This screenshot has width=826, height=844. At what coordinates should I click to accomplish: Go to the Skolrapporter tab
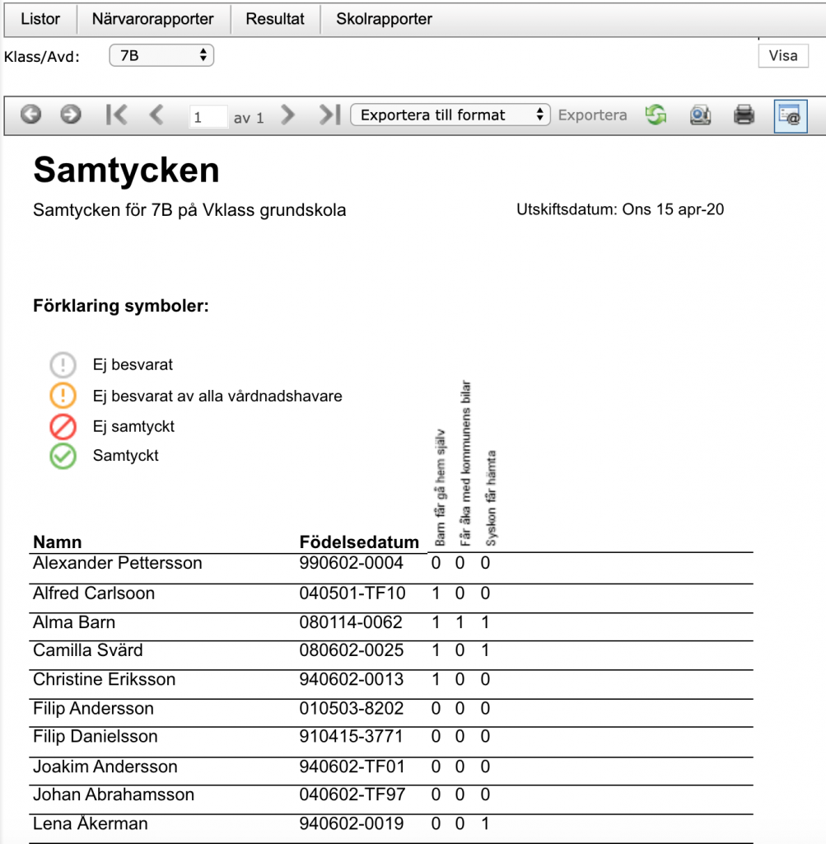pyautogui.click(x=384, y=20)
